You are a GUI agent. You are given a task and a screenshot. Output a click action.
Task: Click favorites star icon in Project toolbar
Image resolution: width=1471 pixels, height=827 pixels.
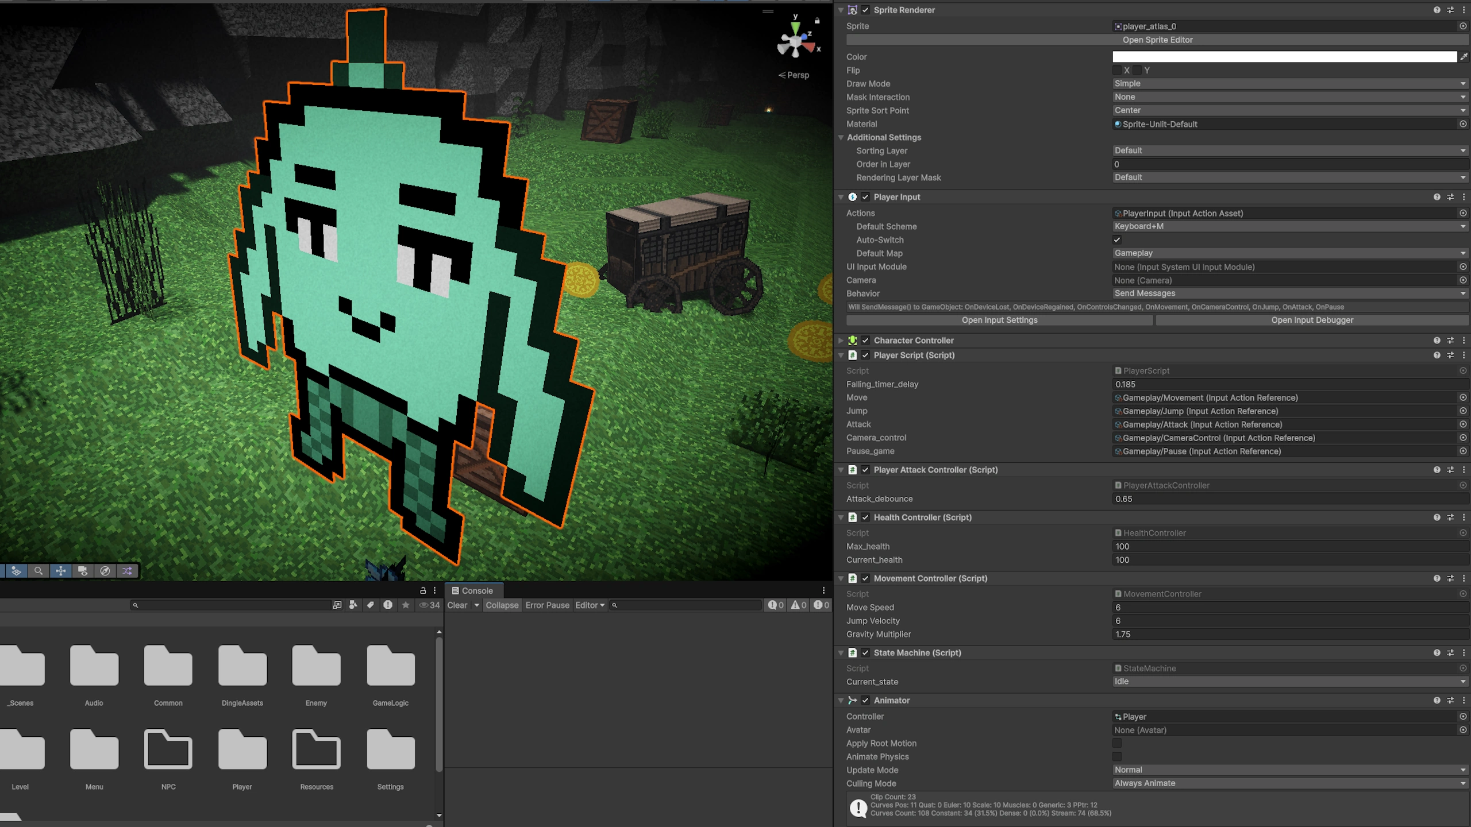[406, 605]
